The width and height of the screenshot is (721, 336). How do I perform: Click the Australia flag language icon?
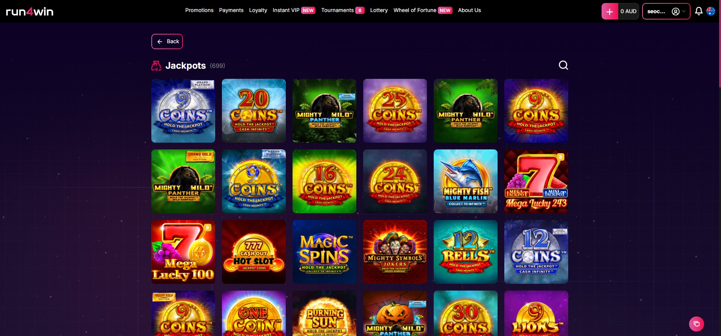point(710,11)
